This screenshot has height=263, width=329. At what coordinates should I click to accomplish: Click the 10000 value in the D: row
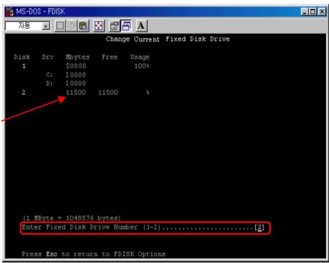pyautogui.click(x=76, y=83)
